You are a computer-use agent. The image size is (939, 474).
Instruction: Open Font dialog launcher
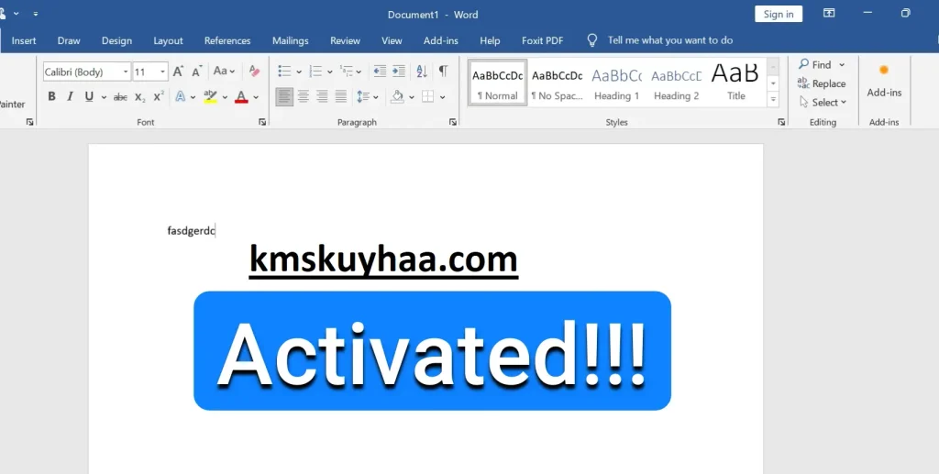point(262,122)
